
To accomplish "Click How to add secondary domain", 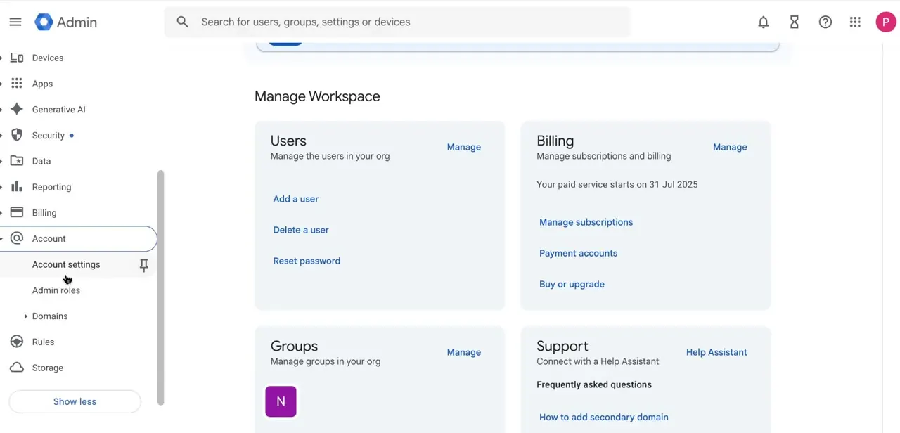I will click(x=603, y=417).
